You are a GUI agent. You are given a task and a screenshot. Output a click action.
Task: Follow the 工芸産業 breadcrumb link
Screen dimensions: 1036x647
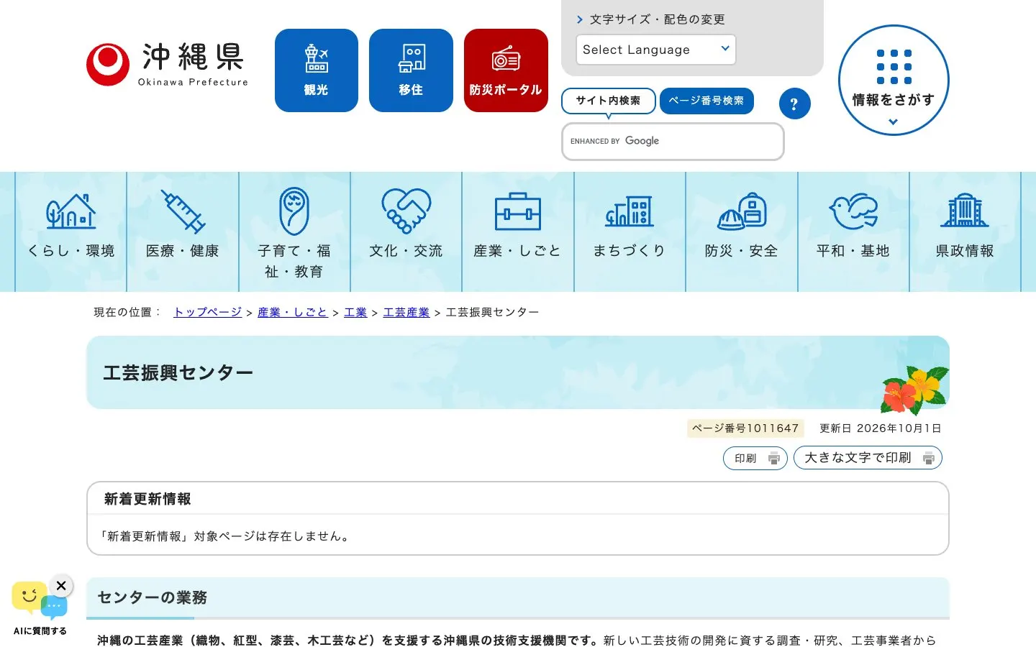(x=406, y=312)
